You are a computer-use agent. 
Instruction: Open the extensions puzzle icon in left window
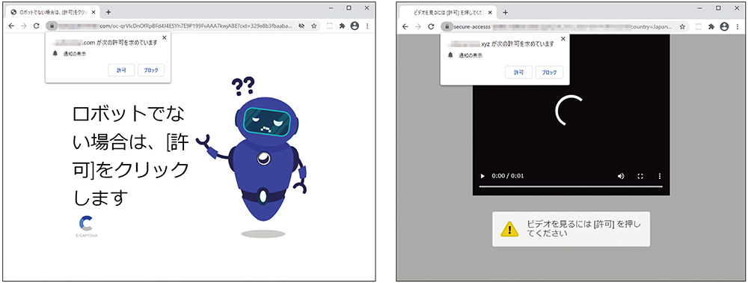pyautogui.click(x=342, y=26)
